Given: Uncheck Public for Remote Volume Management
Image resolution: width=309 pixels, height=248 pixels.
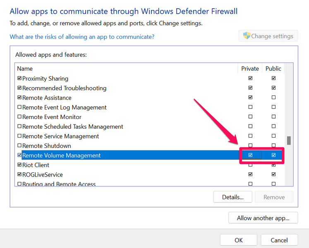Looking at the screenshot, I should click(x=273, y=155).
